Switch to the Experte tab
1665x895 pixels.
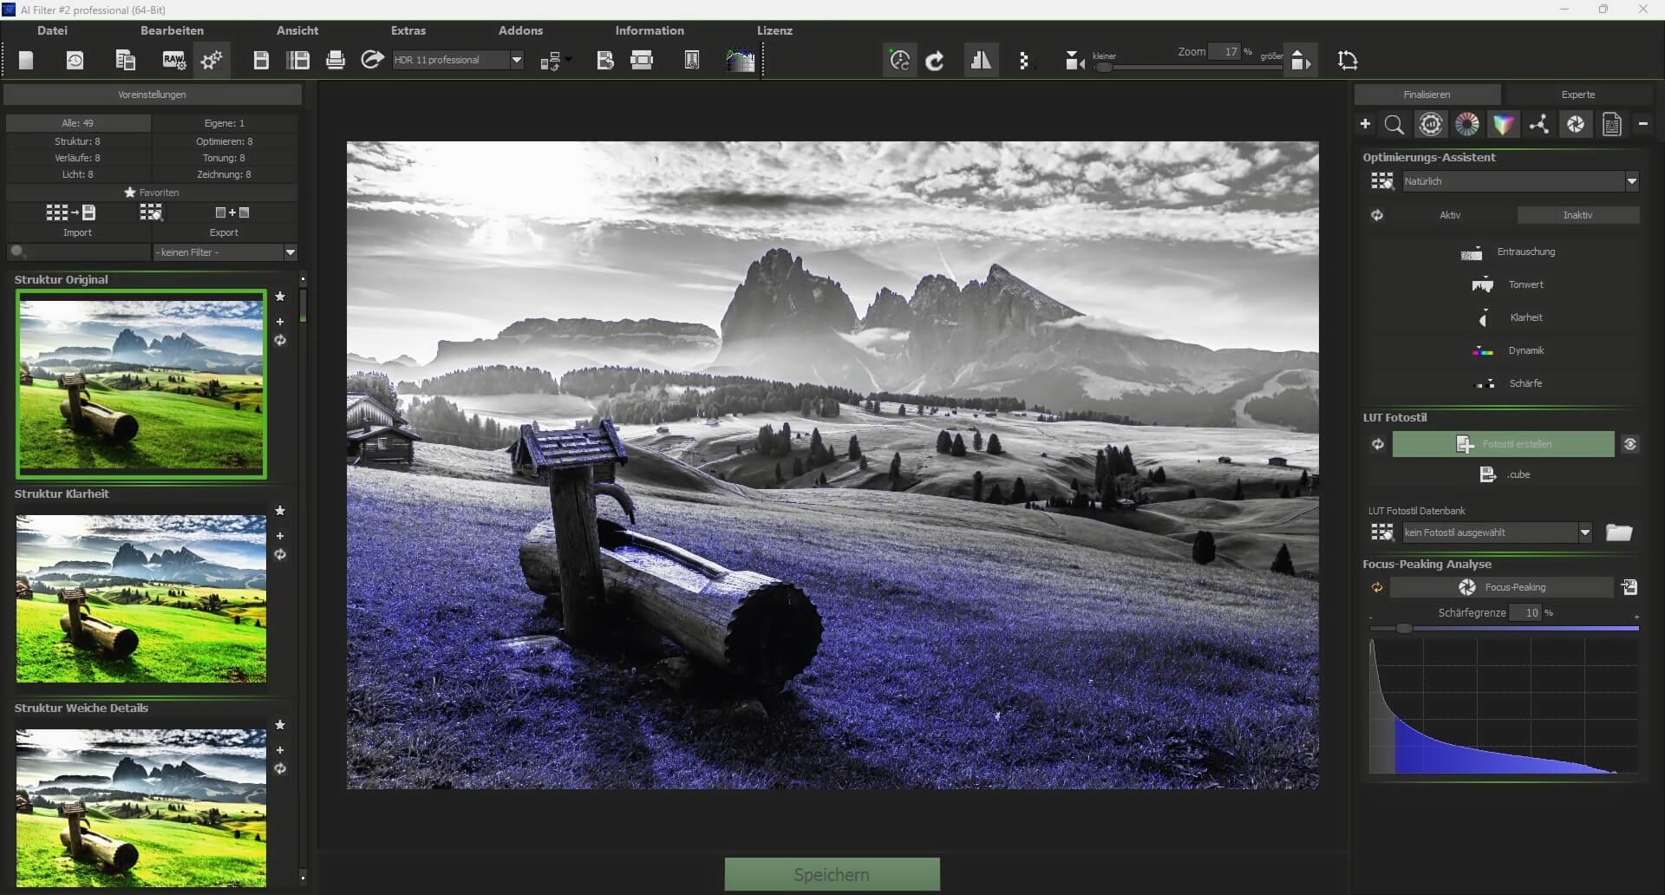1578,94
